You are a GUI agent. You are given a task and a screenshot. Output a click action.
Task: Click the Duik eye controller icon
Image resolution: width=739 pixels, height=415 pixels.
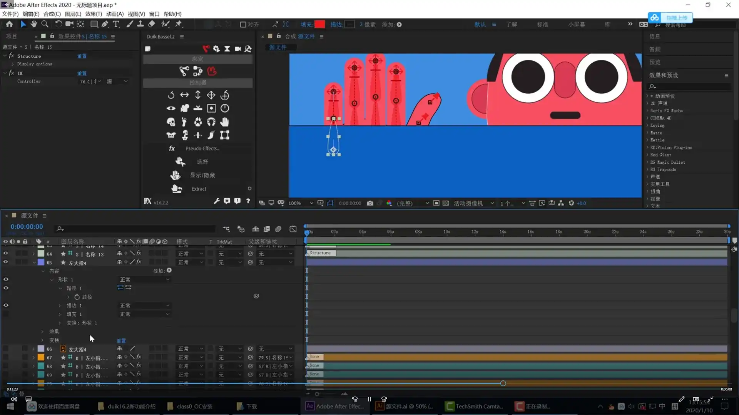[171, 108]
